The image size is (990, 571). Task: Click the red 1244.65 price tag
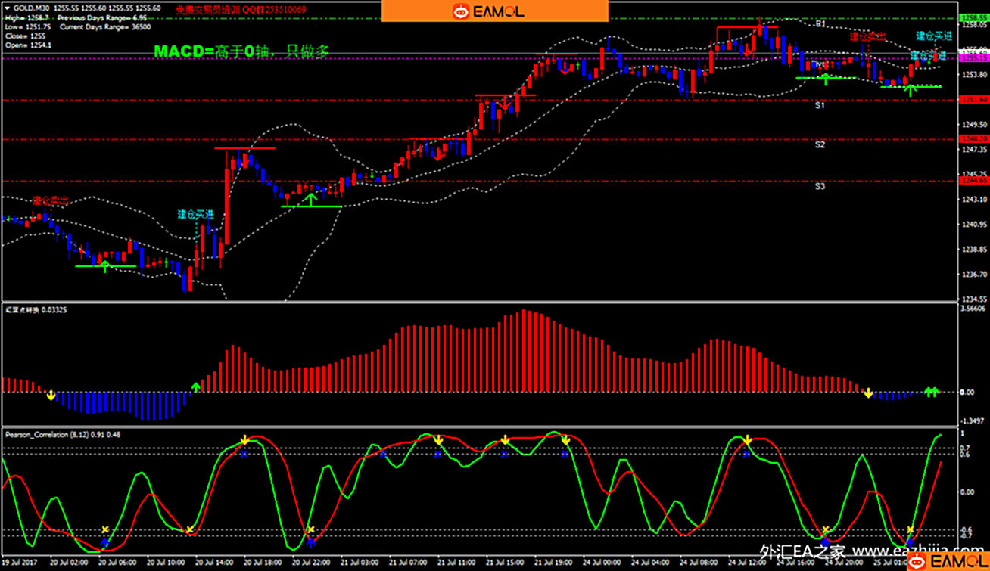[x=971, y=181]
